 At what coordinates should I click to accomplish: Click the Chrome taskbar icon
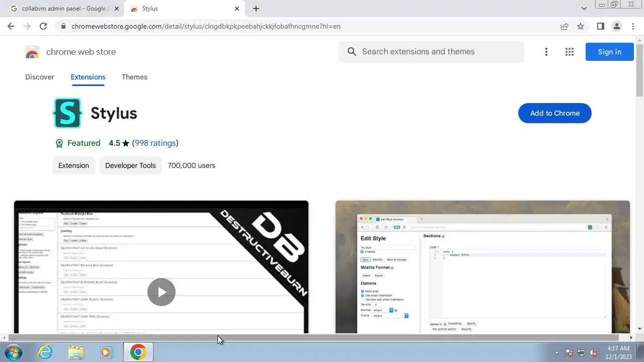coord(138,352)
